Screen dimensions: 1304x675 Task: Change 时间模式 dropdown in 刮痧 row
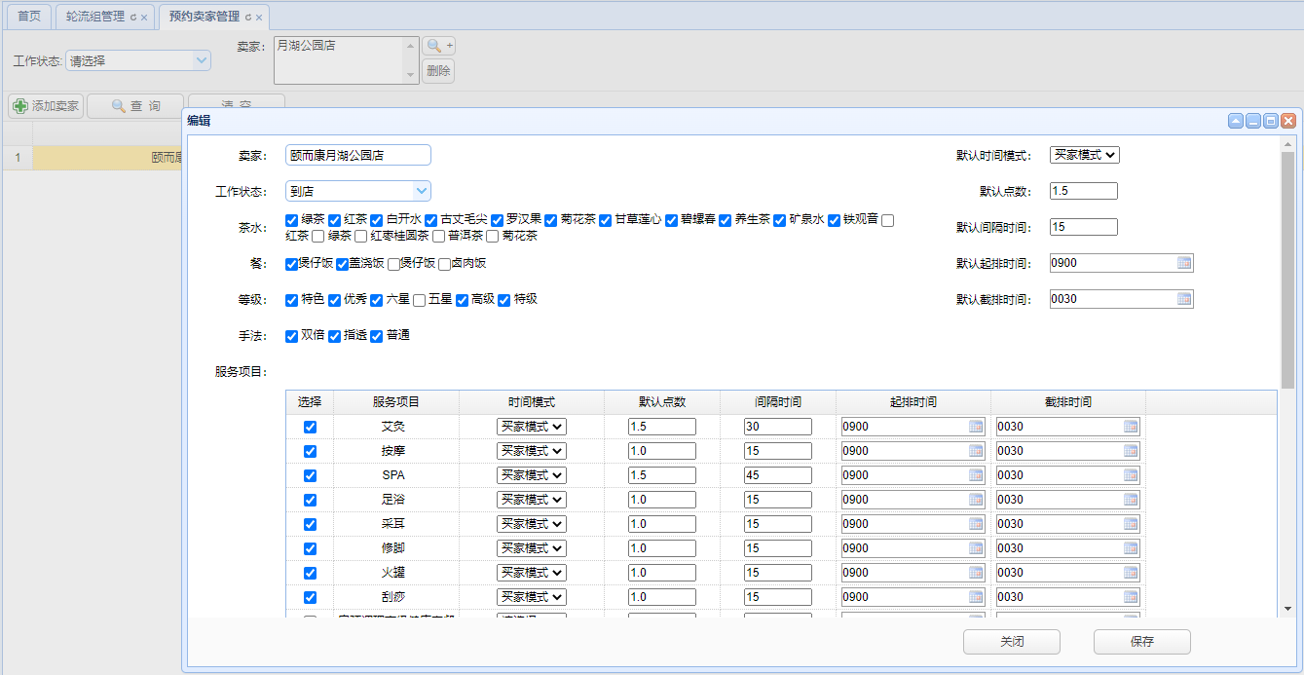coord(532,597)
